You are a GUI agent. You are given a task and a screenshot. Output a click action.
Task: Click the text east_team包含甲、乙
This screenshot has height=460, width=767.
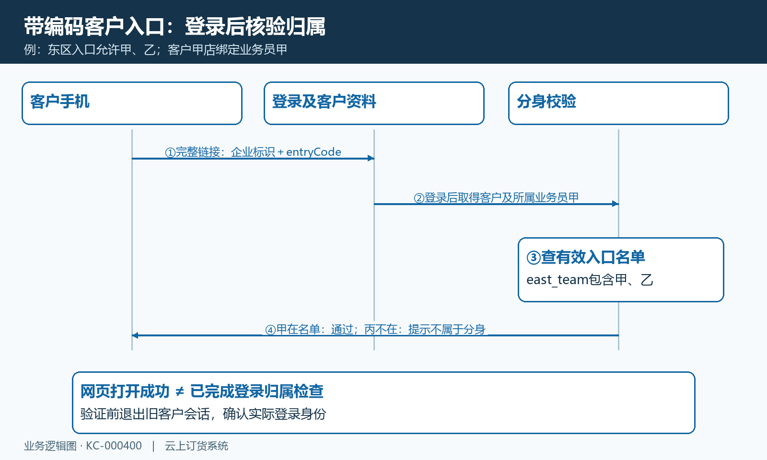590,280
